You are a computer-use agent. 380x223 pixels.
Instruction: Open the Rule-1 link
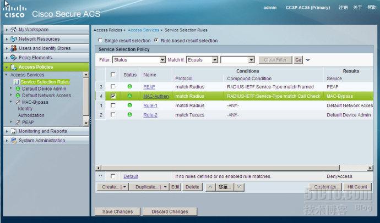150,105
